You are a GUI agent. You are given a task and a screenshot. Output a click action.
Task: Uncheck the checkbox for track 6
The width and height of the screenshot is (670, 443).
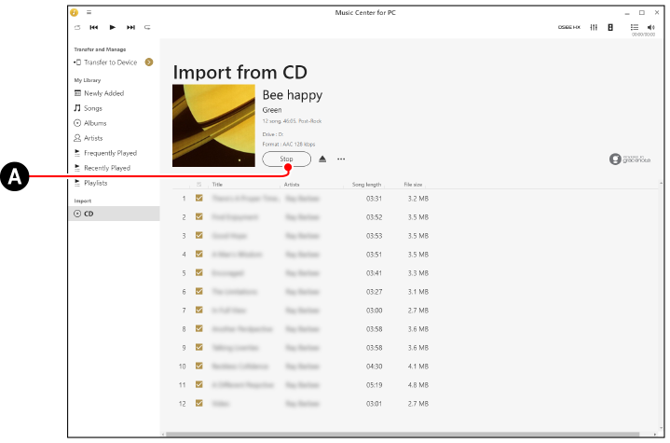click(198, 292)
